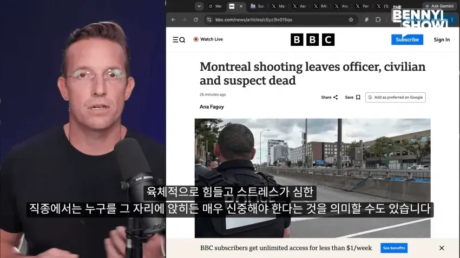Save article with bookmark icon

358,97
